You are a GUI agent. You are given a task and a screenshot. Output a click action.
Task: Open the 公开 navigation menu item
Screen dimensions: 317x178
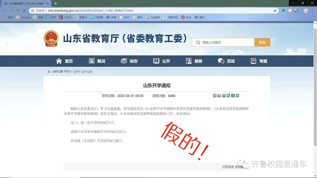point(162,61)
